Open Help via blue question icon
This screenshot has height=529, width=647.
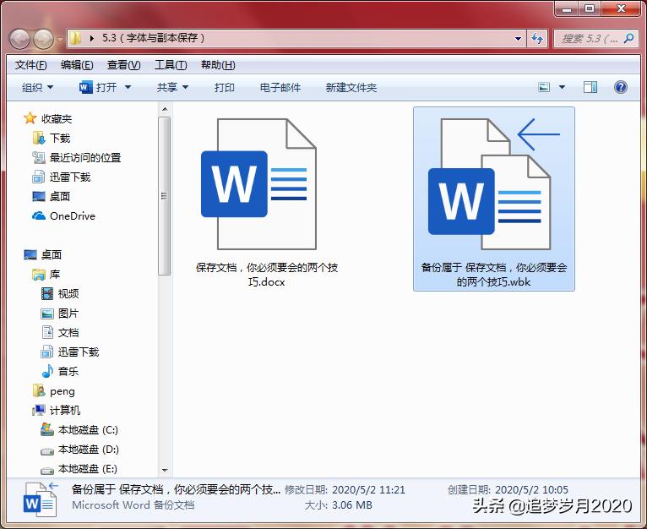click(620, 87)
